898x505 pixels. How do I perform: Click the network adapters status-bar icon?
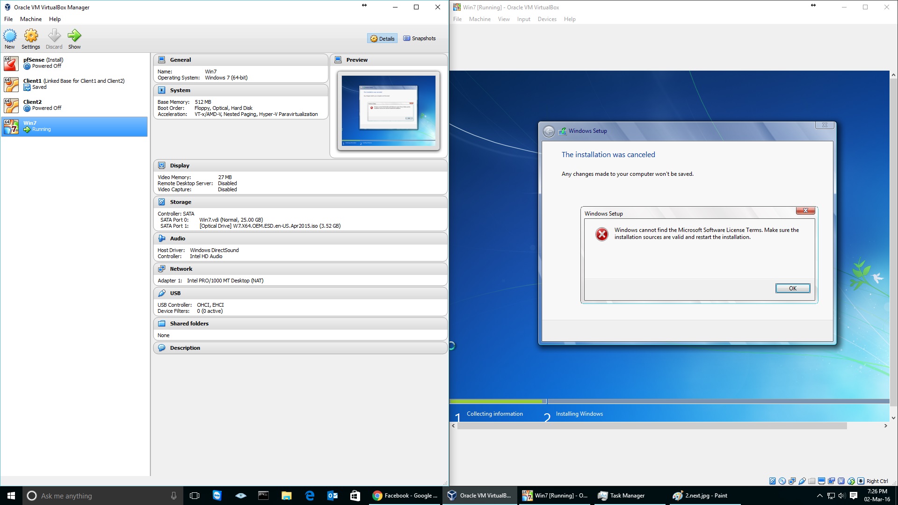(792, 481)
